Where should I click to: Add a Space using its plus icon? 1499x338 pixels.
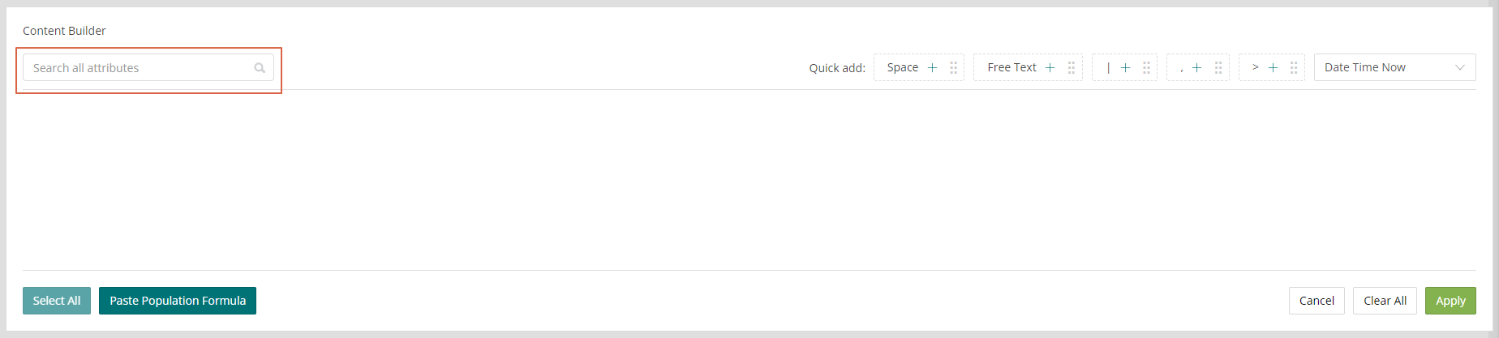932,67
